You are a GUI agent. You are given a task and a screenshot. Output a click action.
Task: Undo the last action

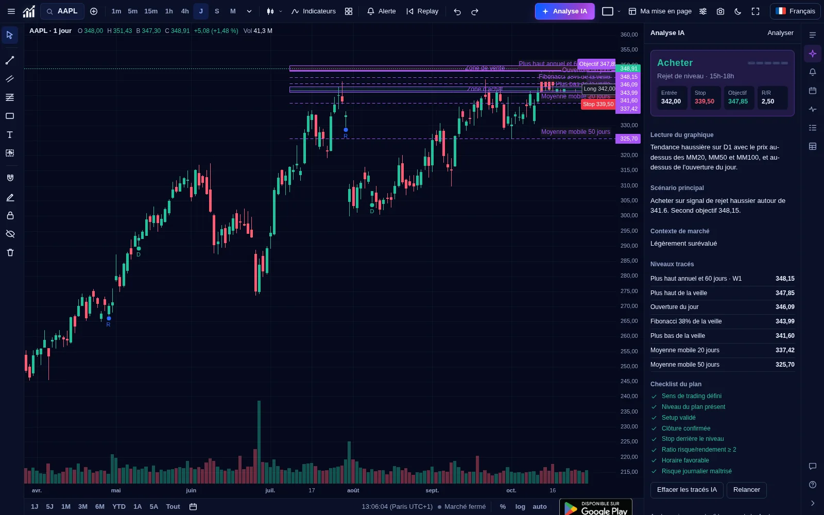457,11
